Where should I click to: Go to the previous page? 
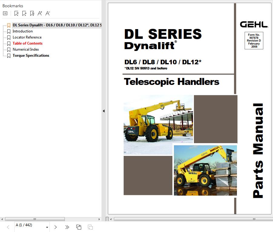(x=8, y=227)
